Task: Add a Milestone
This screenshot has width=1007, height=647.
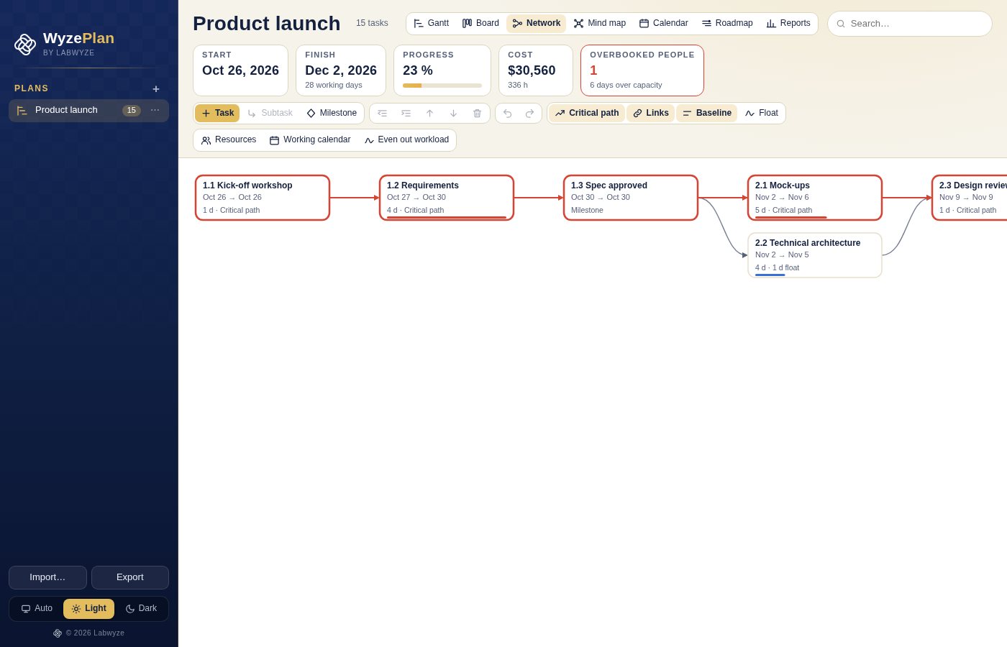Action: [x=332, y=114]
